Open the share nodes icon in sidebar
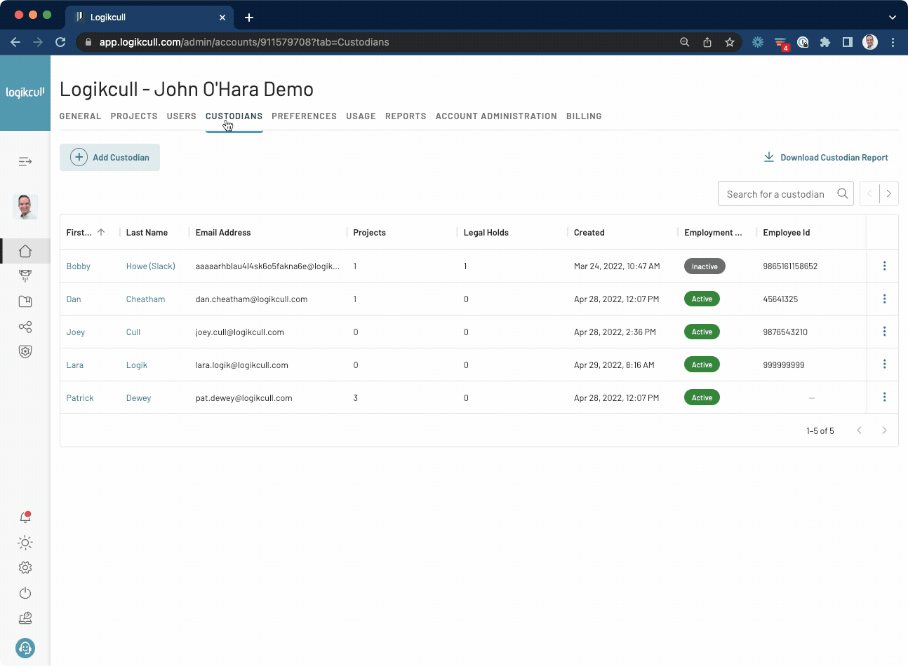908x666 pixels. pos(25,327)
